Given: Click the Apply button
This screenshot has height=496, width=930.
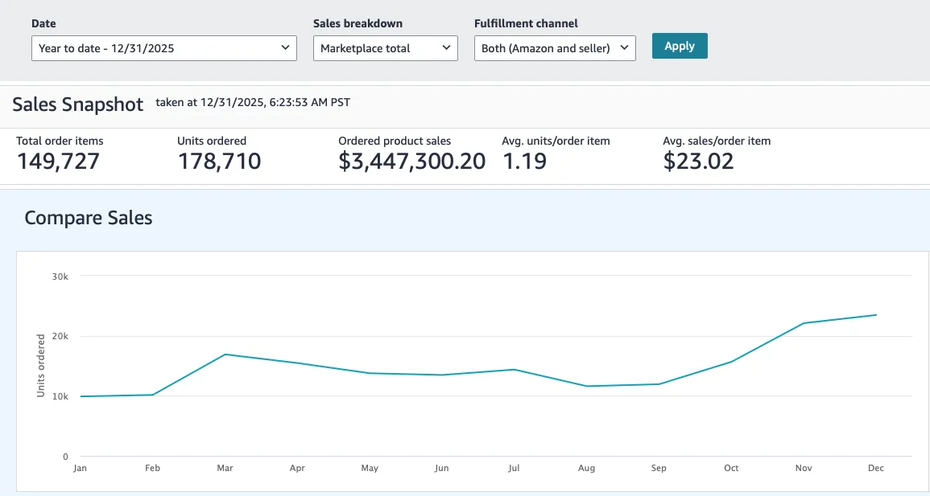Looking at the screenshot, I should point(679,46).
